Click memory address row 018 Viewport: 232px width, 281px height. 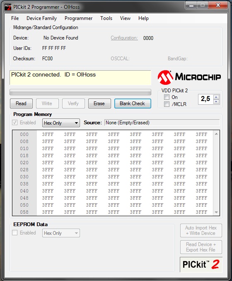(x=24, y=155)
